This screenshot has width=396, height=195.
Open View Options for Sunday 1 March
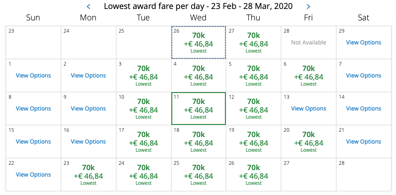tap(33, 75)
